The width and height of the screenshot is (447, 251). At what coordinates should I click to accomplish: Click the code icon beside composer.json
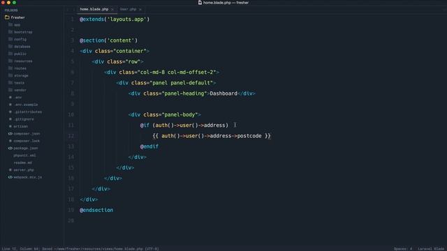pos(10,134)
